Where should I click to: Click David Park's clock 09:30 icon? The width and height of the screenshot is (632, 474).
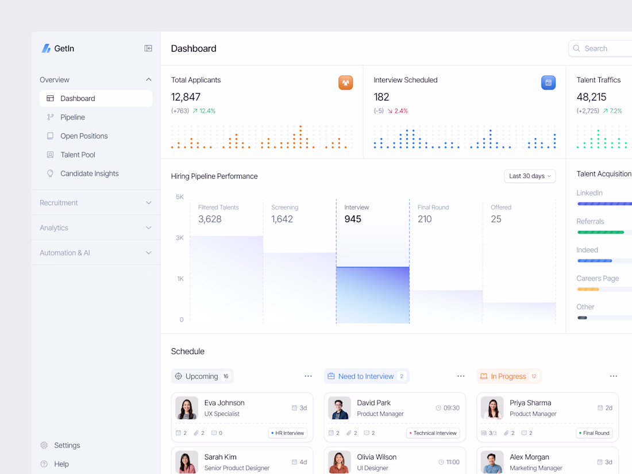point(438,408)
